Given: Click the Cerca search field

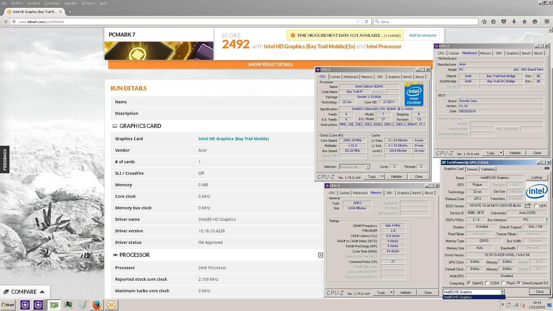Looking at the screenshot, I should pyautogui.click(x=426, y=22).
